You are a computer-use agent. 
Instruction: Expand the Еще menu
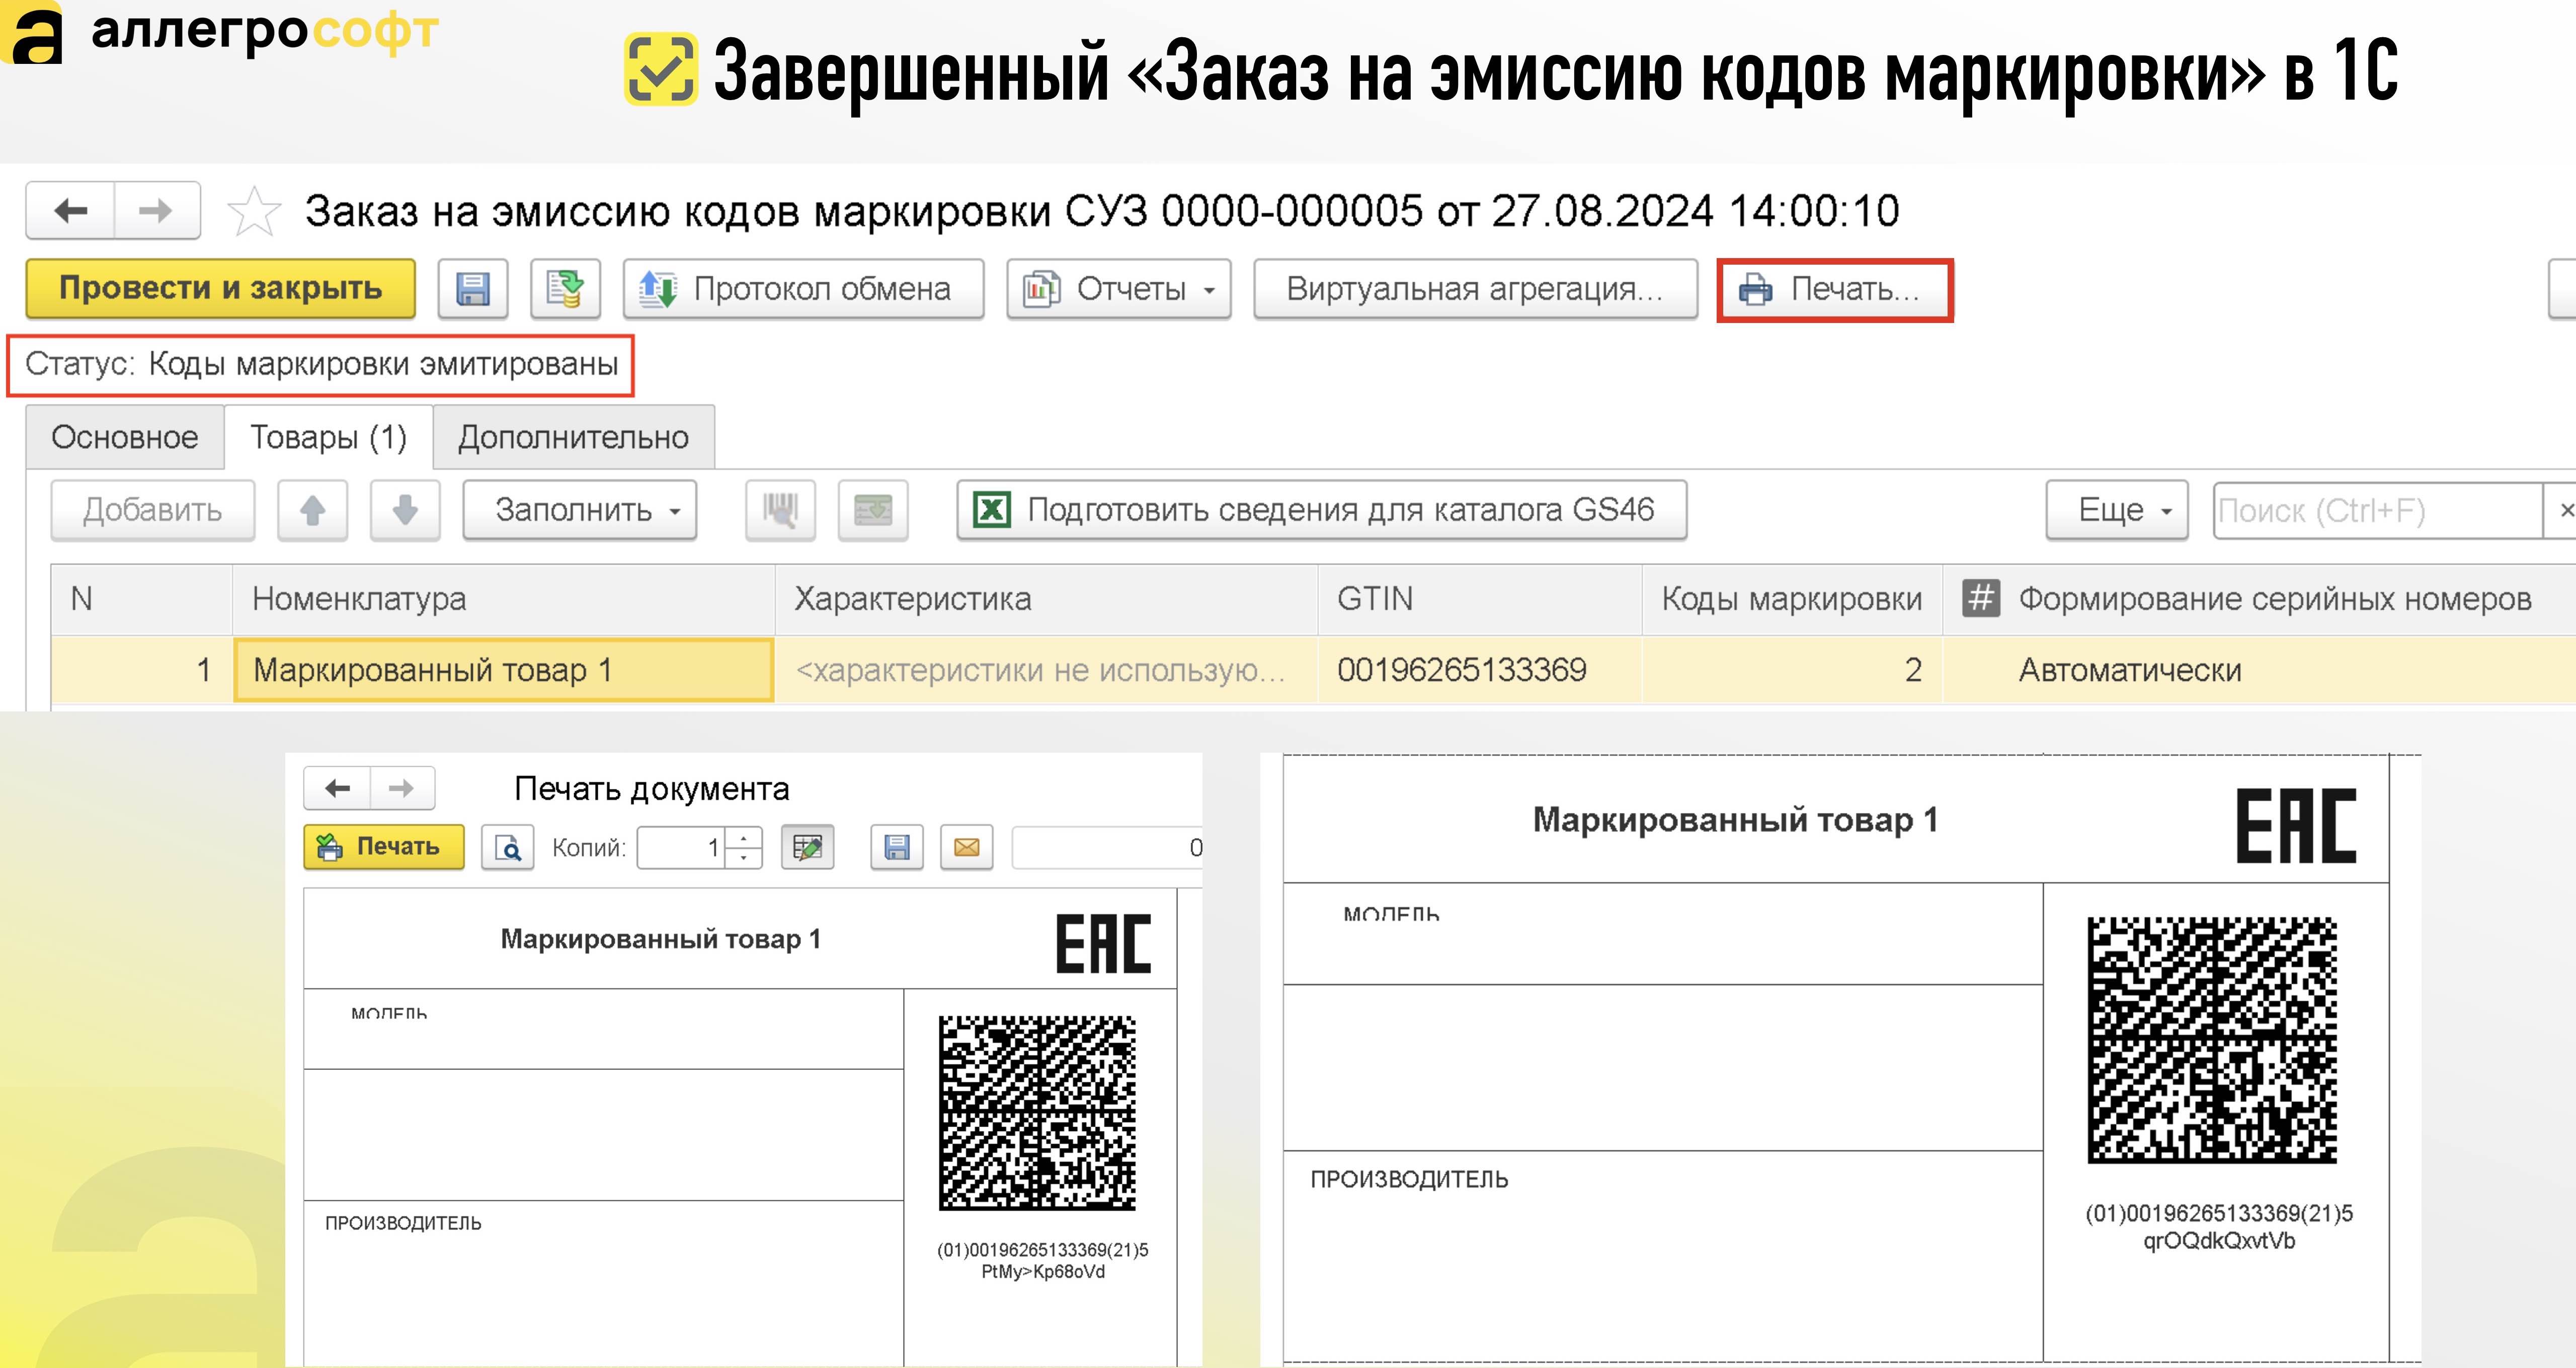tap(2117, 510)
